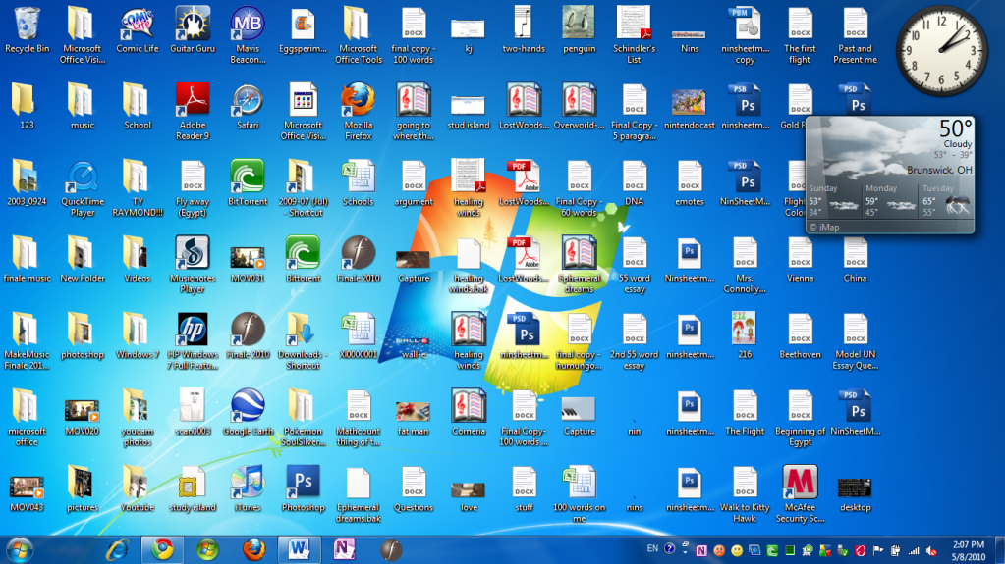Launch Internet Explorer from the taskbar
The height and width of the screenshot is (564, 1005).
(x=117, y=550)
